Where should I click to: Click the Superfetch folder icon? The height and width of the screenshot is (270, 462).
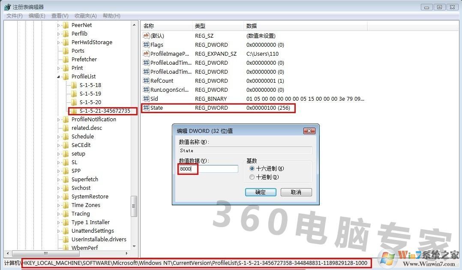point(66,179)
